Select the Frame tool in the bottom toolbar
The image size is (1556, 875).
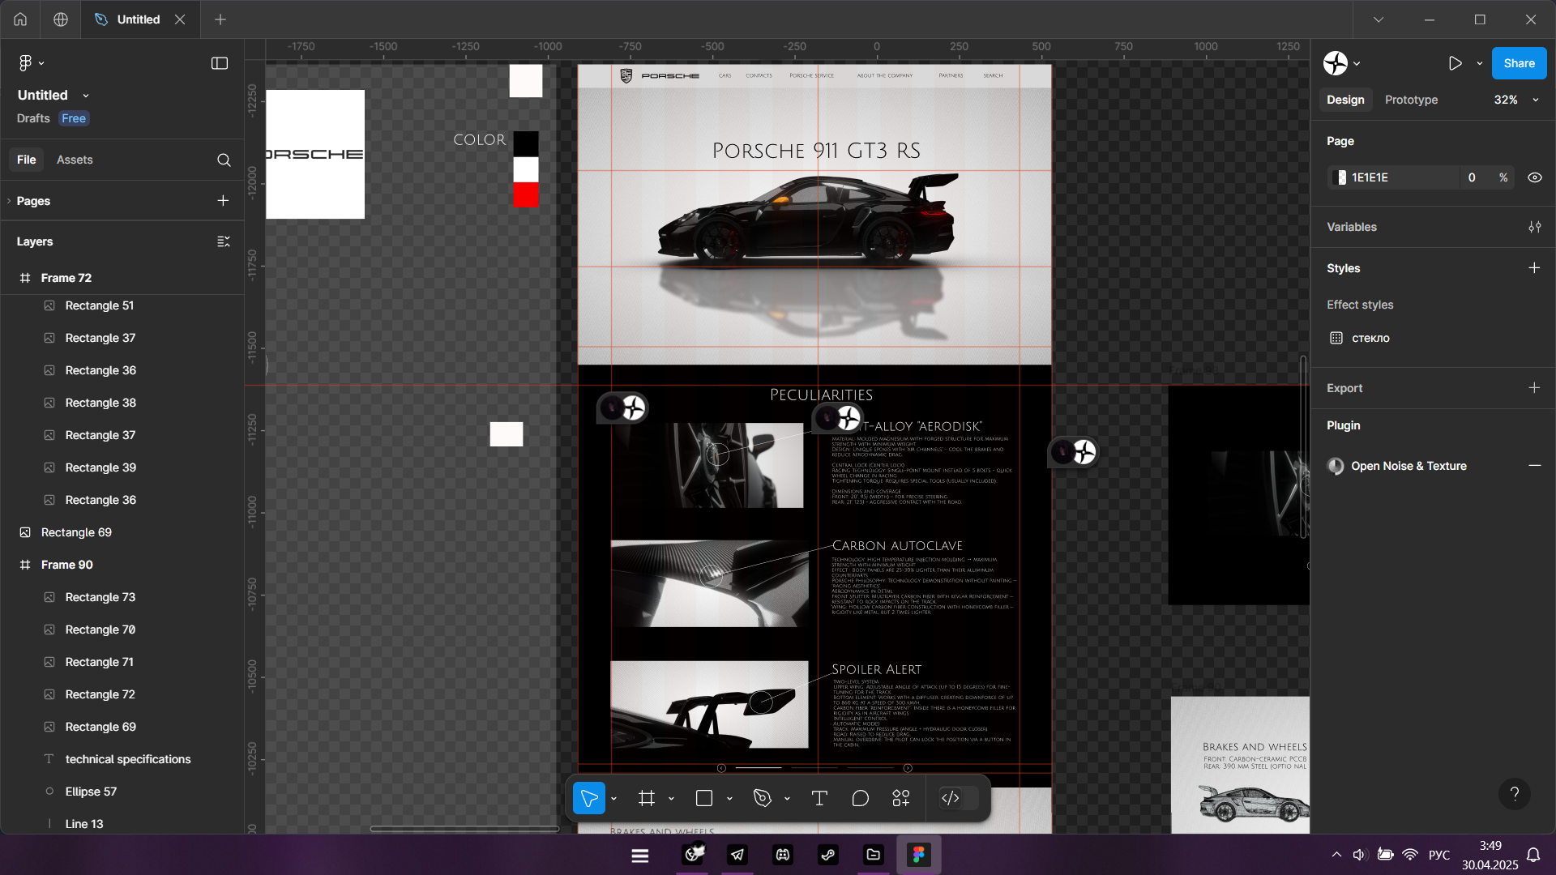coord(646,799)
